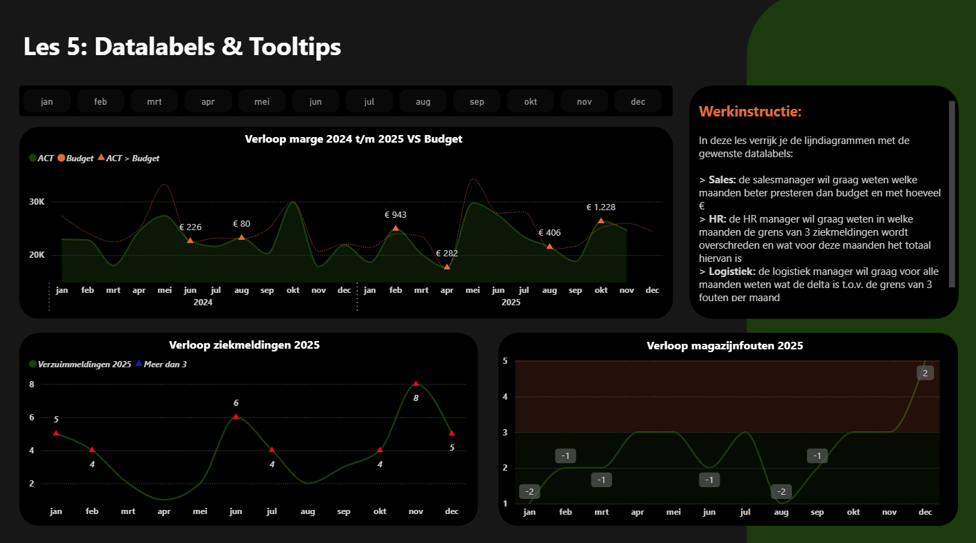Select the 'sep' month tab
This screenshot has height=543, width=976.
(476, 101)
